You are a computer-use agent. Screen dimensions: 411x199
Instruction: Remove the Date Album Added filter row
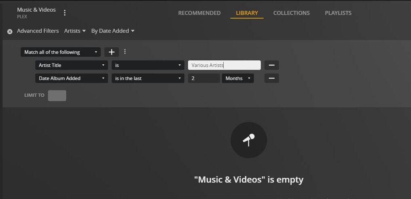(x=271, y=78)
